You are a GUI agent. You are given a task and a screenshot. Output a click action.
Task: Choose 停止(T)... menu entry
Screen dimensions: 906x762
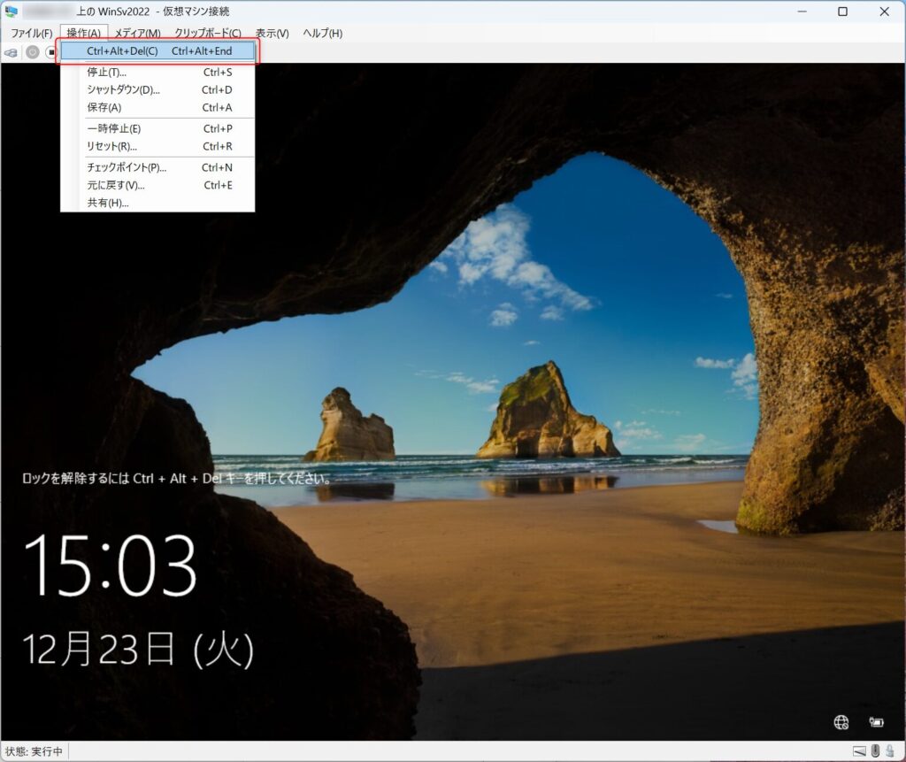pos(106,73)
